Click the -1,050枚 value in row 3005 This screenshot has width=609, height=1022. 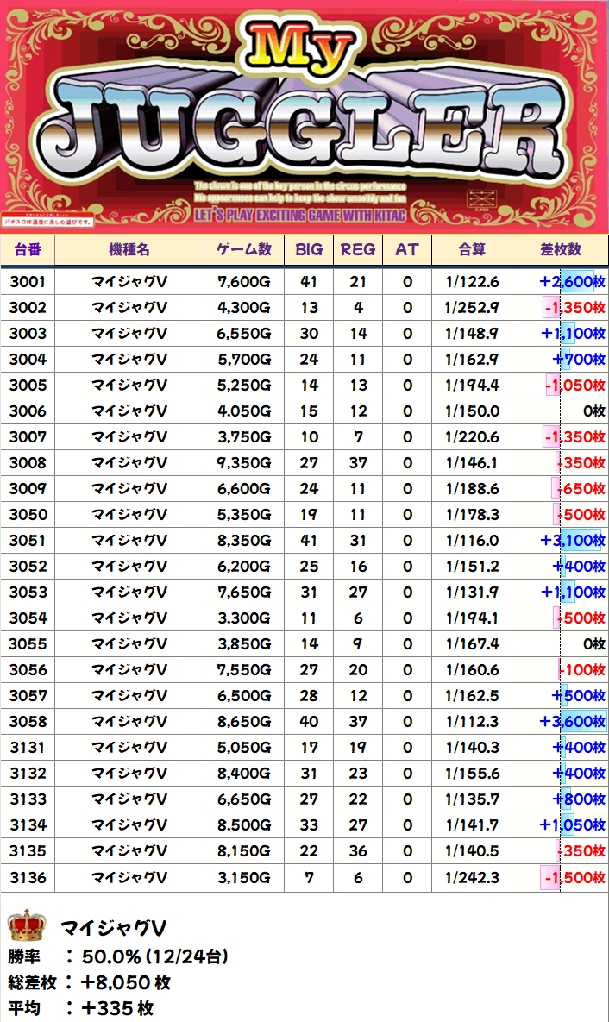[x=574, y=386]
